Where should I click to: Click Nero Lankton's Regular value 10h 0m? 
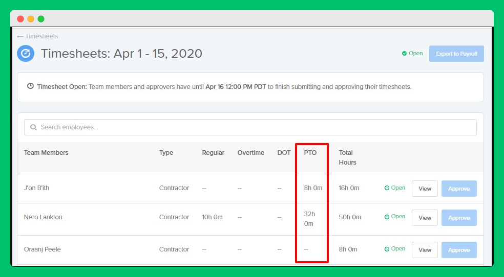tap(212, 217)
